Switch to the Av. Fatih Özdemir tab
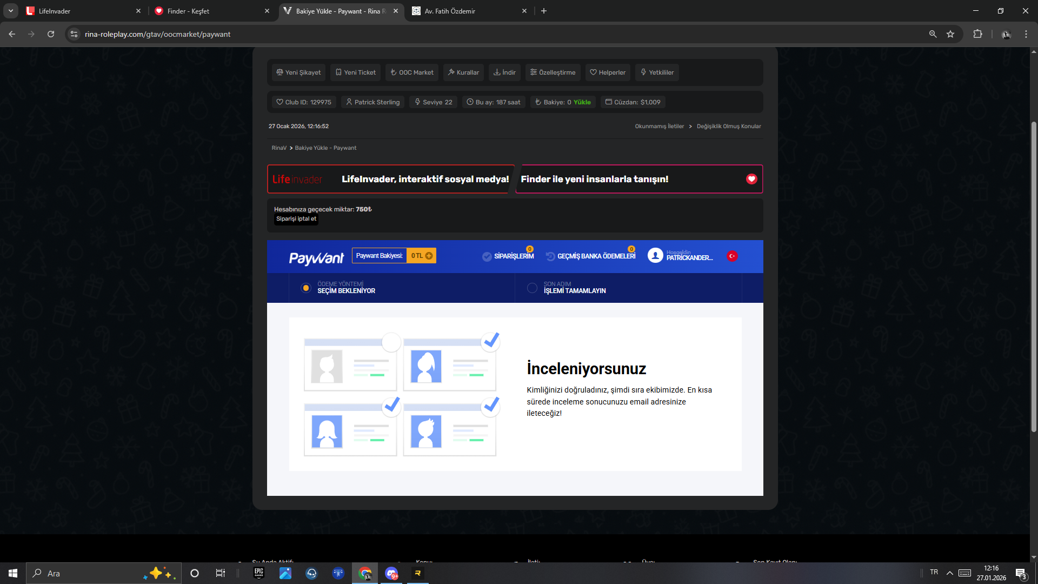This screenshot has height=584, width=1038. click(x=469, y=11)
